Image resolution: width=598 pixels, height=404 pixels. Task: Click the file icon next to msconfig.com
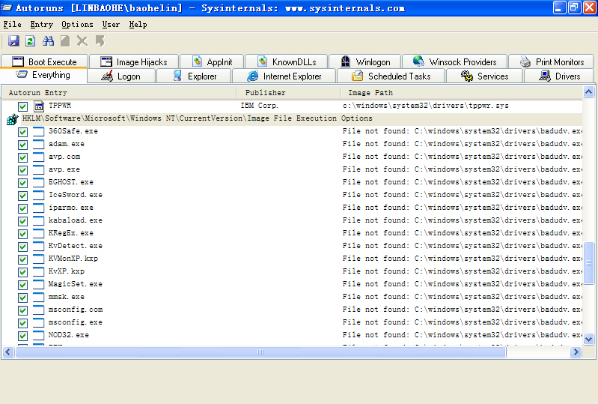coord(38,310)
